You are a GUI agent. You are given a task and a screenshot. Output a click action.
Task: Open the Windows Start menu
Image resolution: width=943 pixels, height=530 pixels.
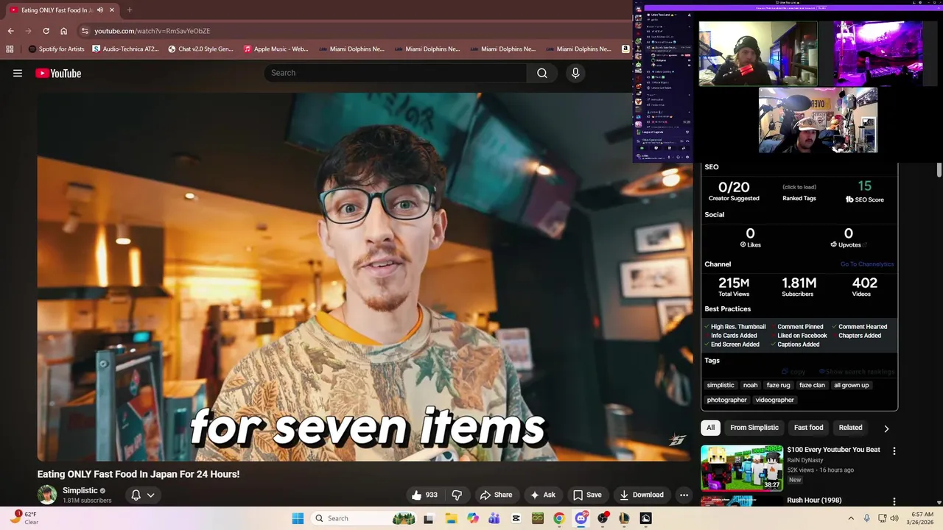click(298, 518)
